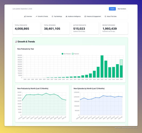Click the Total Podcasts value 4,008,865
Image resolution: width=142 pixels, height=133 pixels.
[22, 29]
